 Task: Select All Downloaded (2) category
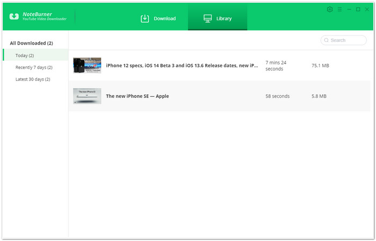31,43
